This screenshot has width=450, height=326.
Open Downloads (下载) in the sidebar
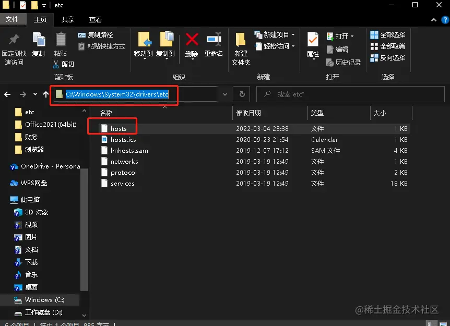26,262
